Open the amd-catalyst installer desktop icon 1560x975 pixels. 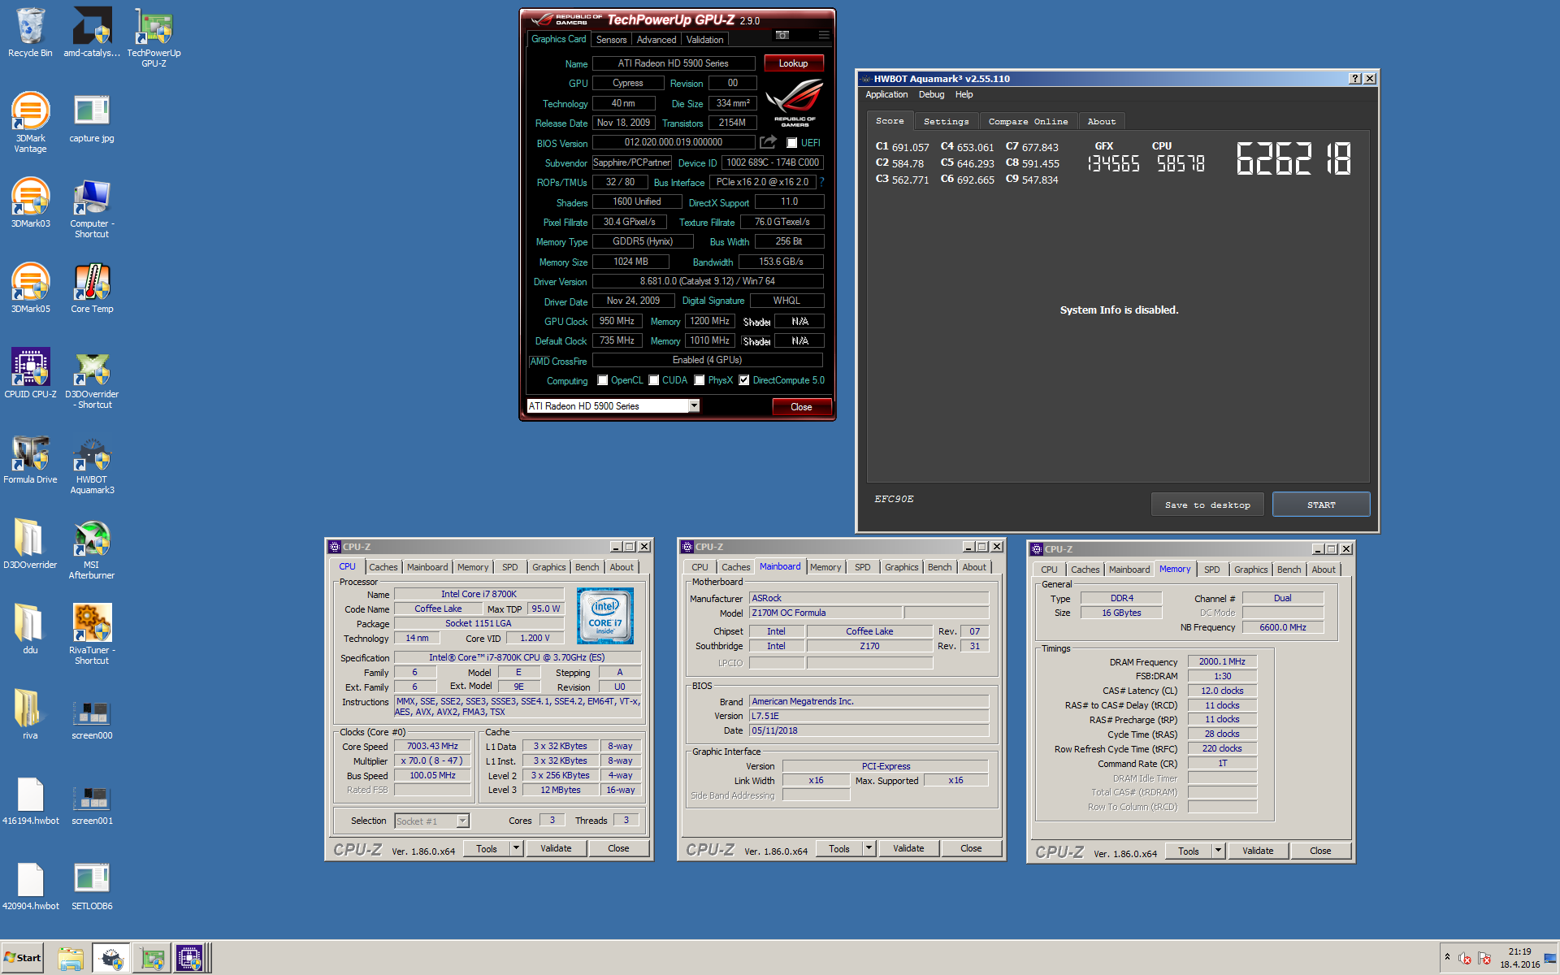click(x=92, y=32)
